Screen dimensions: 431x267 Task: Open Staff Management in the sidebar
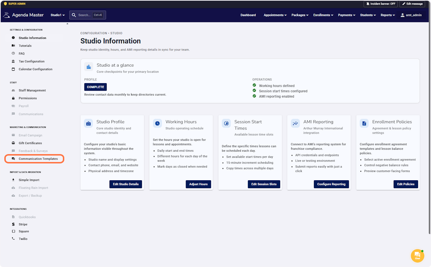[x=32, y=90]
